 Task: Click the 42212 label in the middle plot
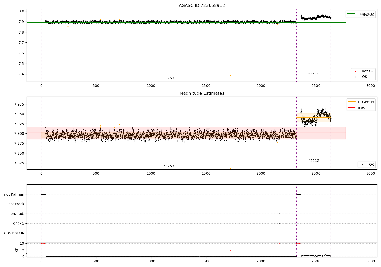[x=314, y=161]
